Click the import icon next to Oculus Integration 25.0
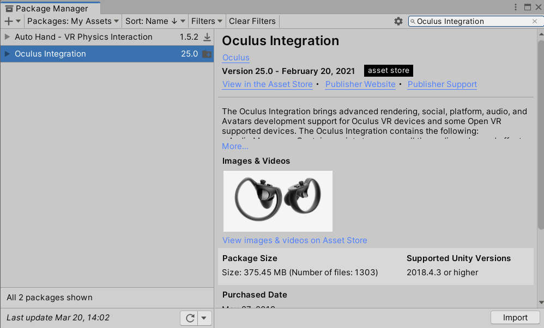Viewport: 544px width, 328px height. coord(207,54)
